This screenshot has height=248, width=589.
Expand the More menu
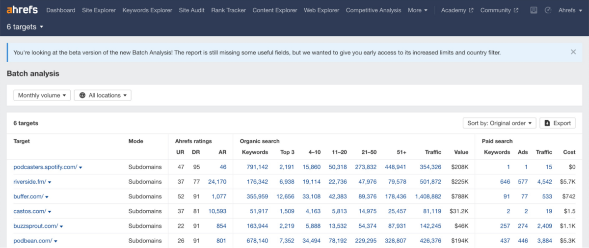coord(418,10)
